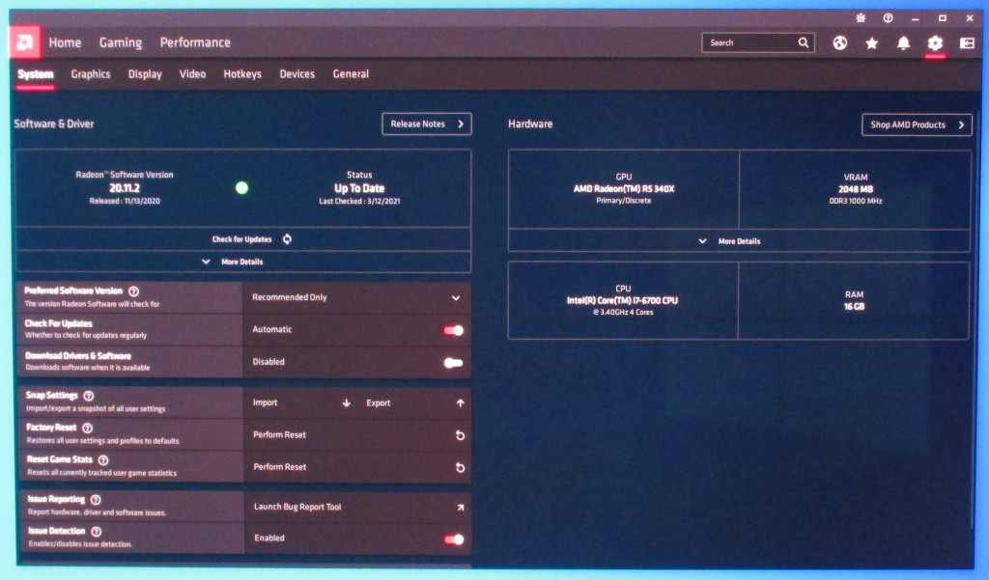989x580 pixels.
Task: Click help icon next to Snap Settings
Action: 89,396
